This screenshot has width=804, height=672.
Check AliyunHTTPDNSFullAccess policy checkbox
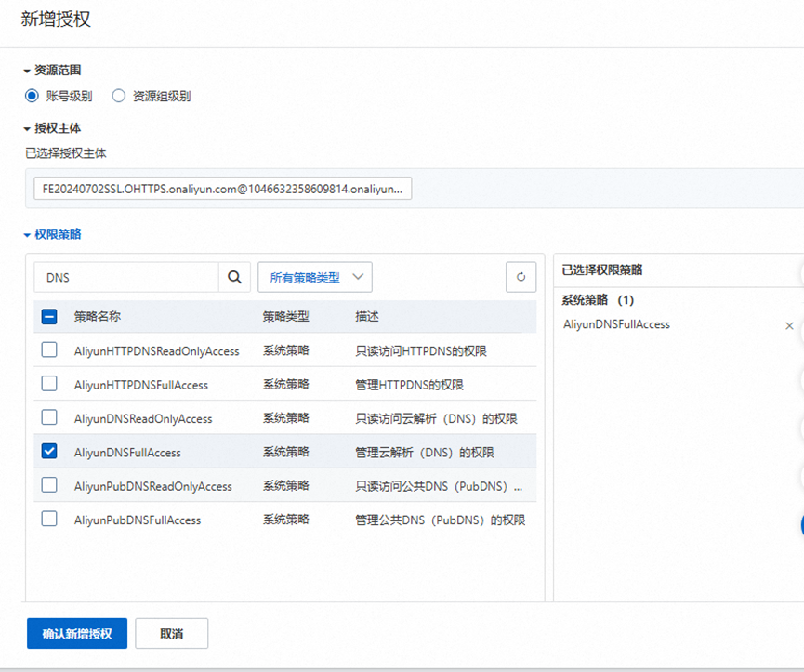coord(49,384)
